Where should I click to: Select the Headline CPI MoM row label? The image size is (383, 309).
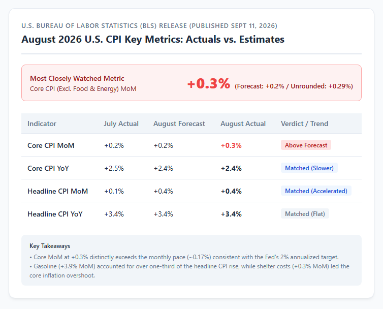point(57,191)
